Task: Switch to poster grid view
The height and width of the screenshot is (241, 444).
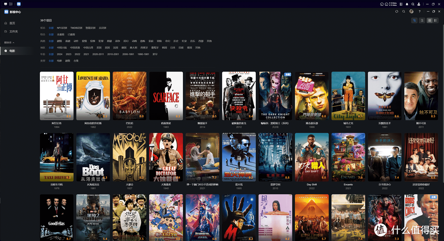Action: pos(430,21)
